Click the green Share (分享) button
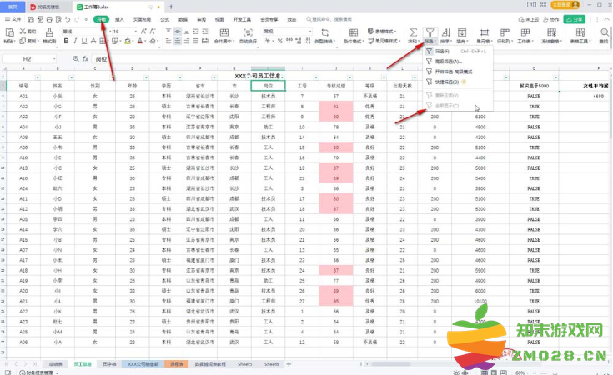This screenshot has height=375, width=613. click(599, 17)
